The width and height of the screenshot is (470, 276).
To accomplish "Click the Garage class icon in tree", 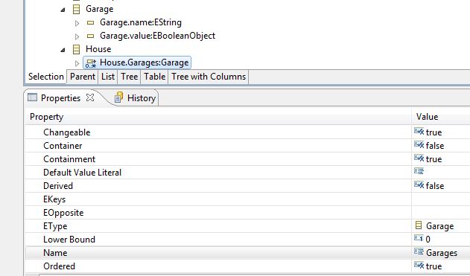I will [77, 9].
